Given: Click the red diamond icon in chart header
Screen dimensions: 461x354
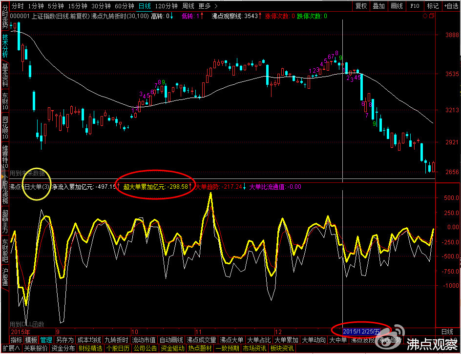Looking at the screenshot, I should coord(425,16).
